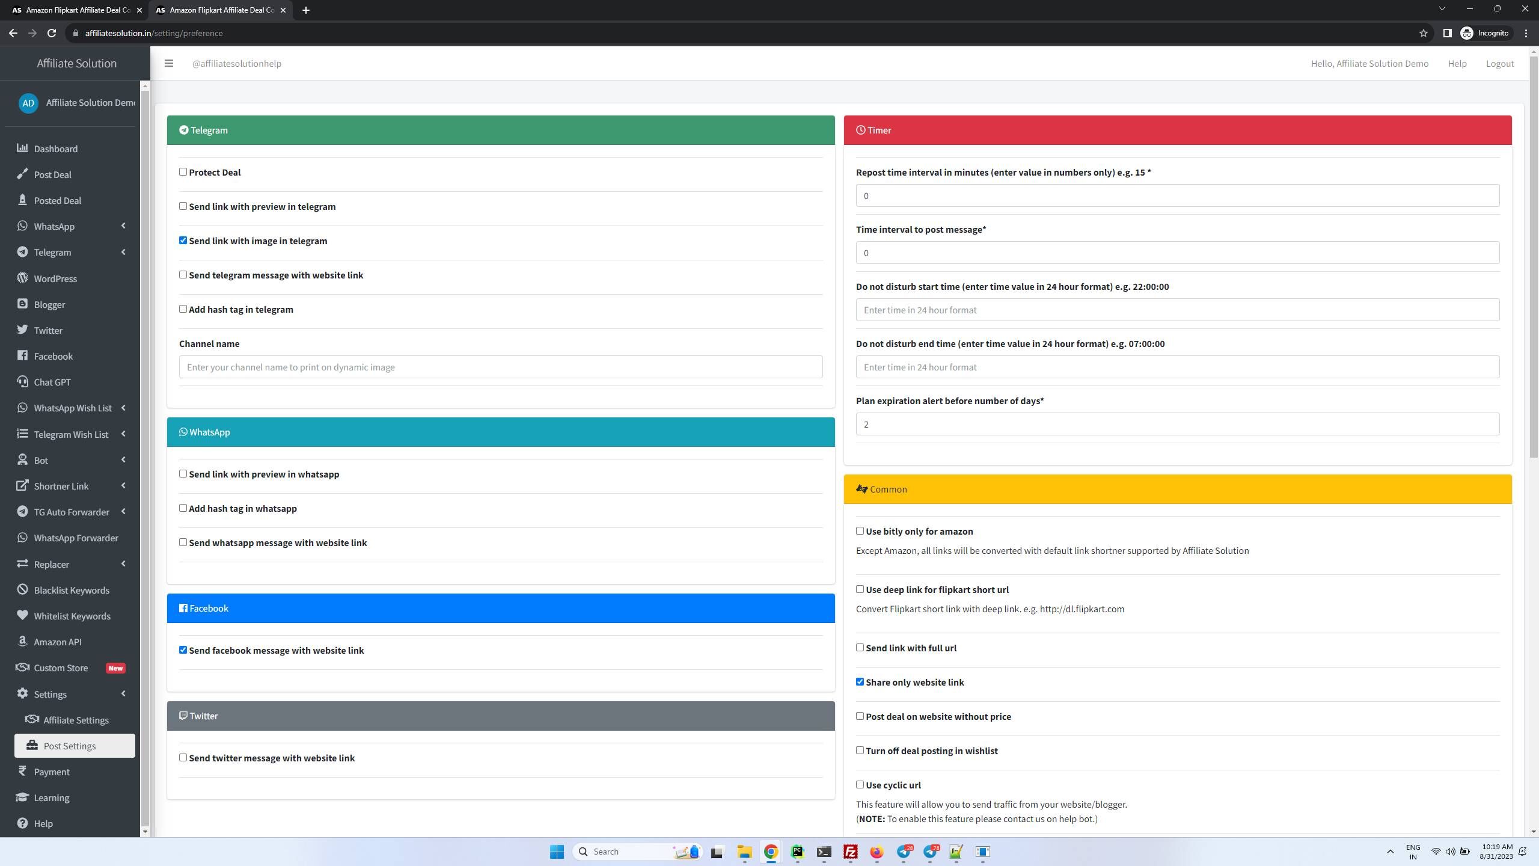Toggle the hamburger menu icon
Screen dimensions: 1539x866
tap(169, 63)
